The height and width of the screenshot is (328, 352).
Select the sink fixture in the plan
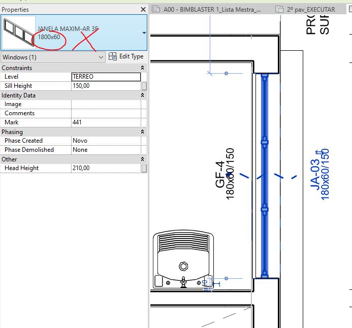coord(183,259)
